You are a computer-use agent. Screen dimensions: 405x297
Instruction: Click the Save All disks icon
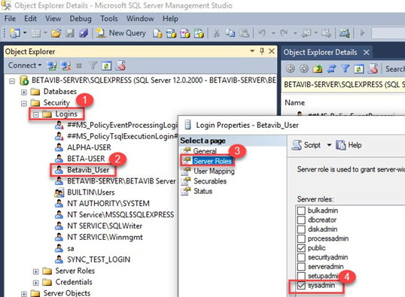coord(84,33)
